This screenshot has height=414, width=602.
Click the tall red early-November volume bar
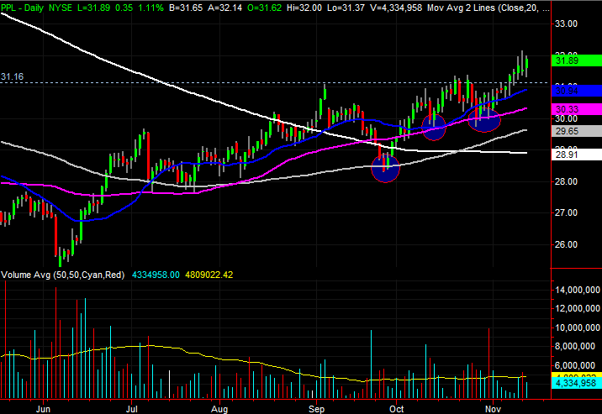pos(488,363)
